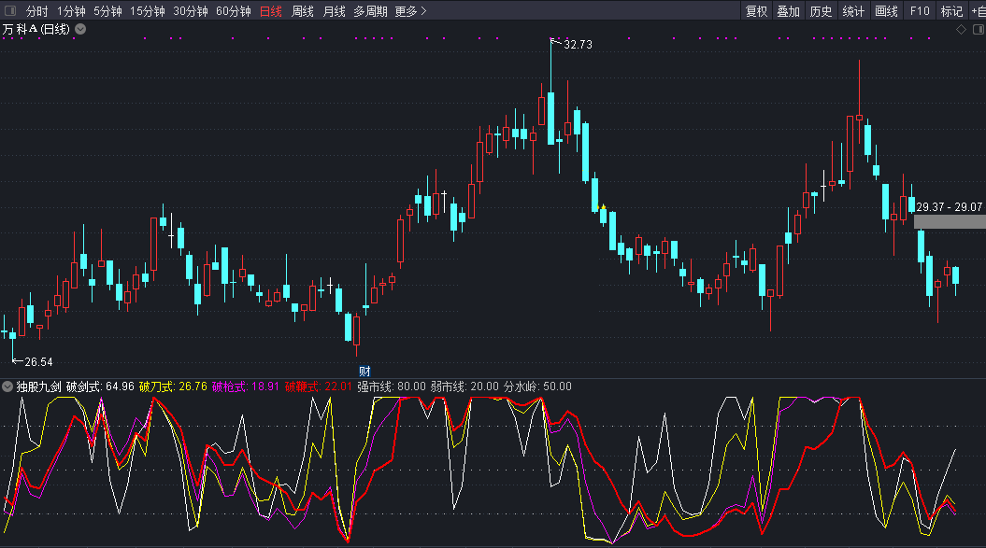986x548 pixels.
Task: Select the 1分钟 period tab
Action: tap(71, 11)
